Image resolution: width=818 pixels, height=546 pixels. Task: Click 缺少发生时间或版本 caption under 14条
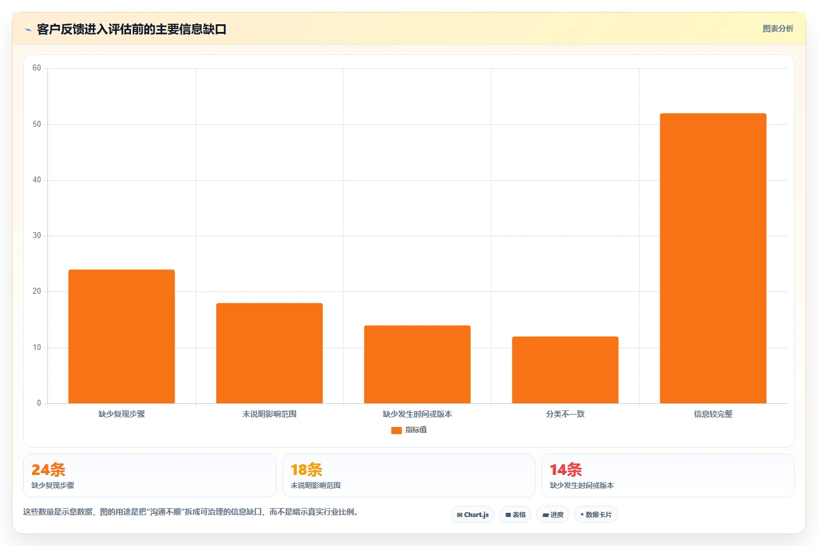click(x=582, y=485)
